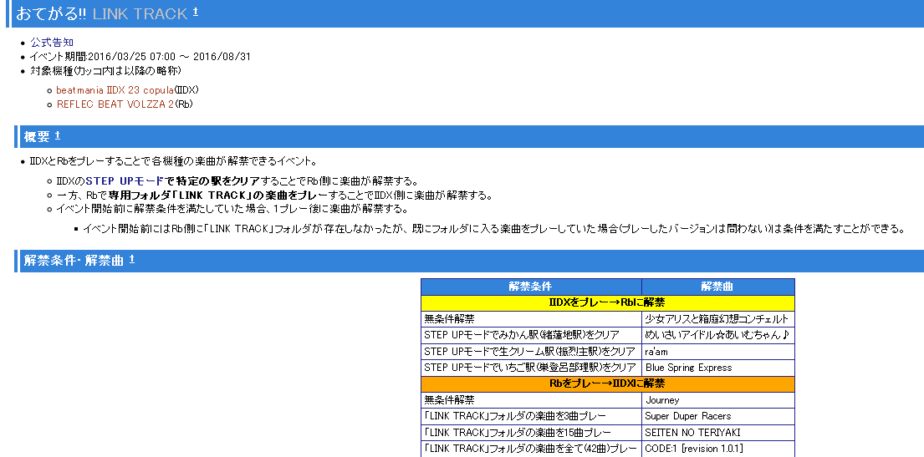Click the イベント期間 date line
Screen dimensions: 924x457
point(140,57)
